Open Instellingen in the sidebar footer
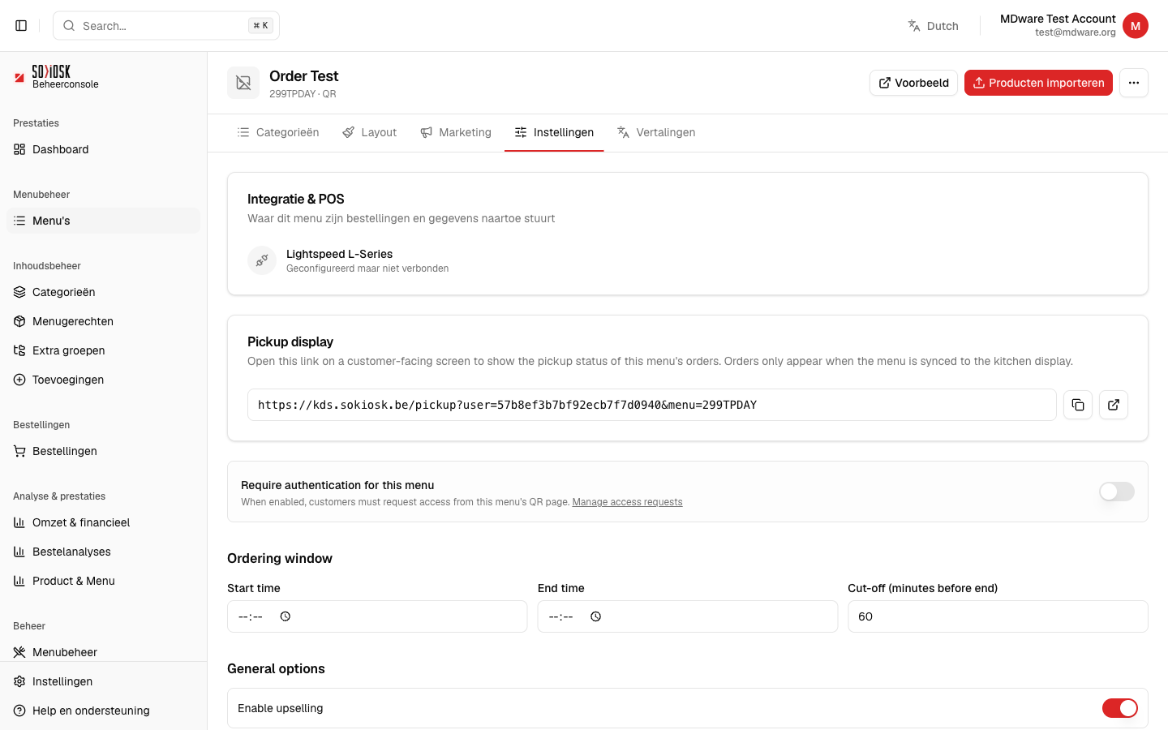The image size is (1168, 730). pos(103,681)
